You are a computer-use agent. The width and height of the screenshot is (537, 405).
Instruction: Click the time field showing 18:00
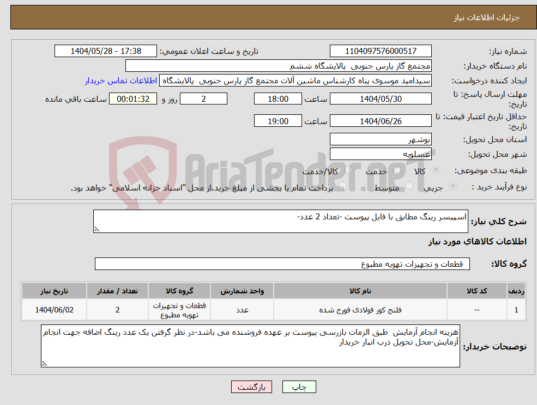pos(278,99)
